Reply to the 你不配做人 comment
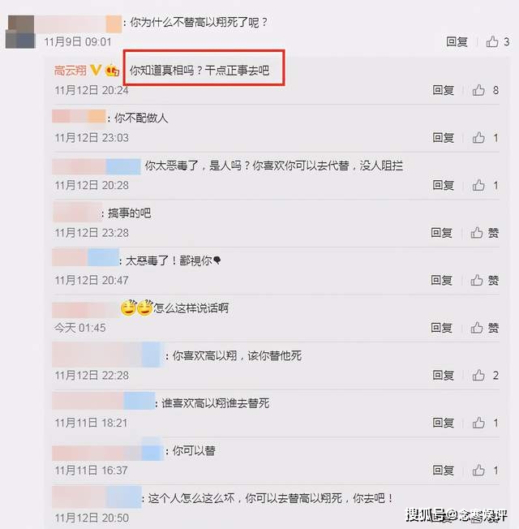 click(x=444, y=138)
